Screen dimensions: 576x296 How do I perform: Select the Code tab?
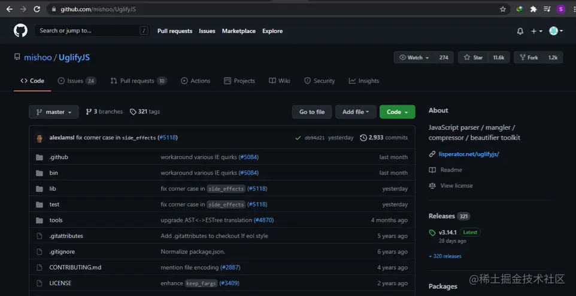(32, 81)
